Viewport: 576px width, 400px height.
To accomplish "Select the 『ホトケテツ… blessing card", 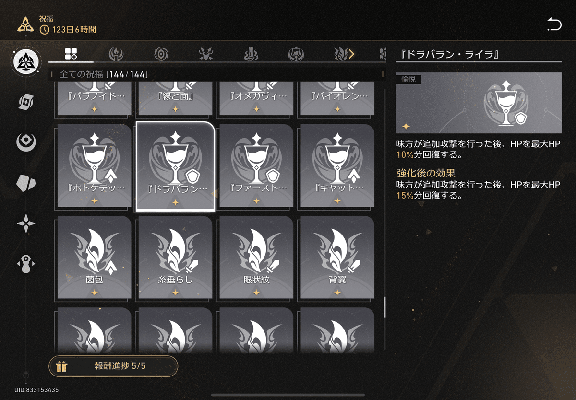I will point(94,165).
